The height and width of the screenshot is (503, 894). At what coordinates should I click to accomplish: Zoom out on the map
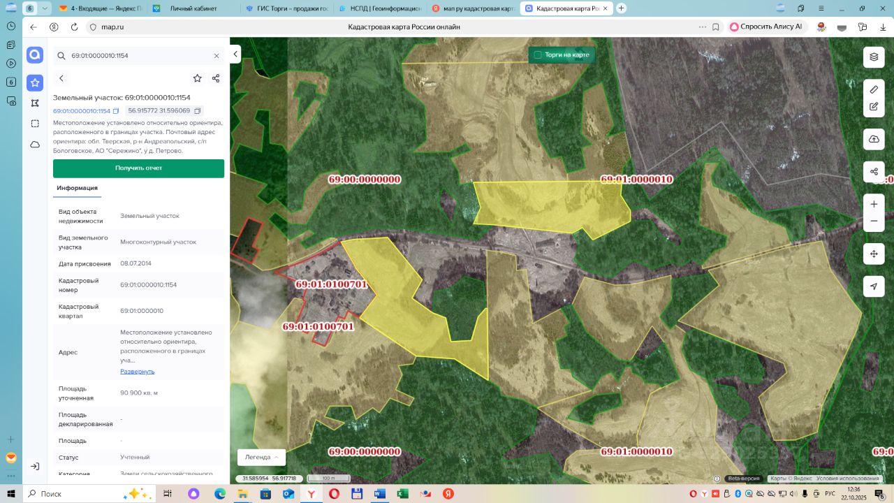point(874,221)
